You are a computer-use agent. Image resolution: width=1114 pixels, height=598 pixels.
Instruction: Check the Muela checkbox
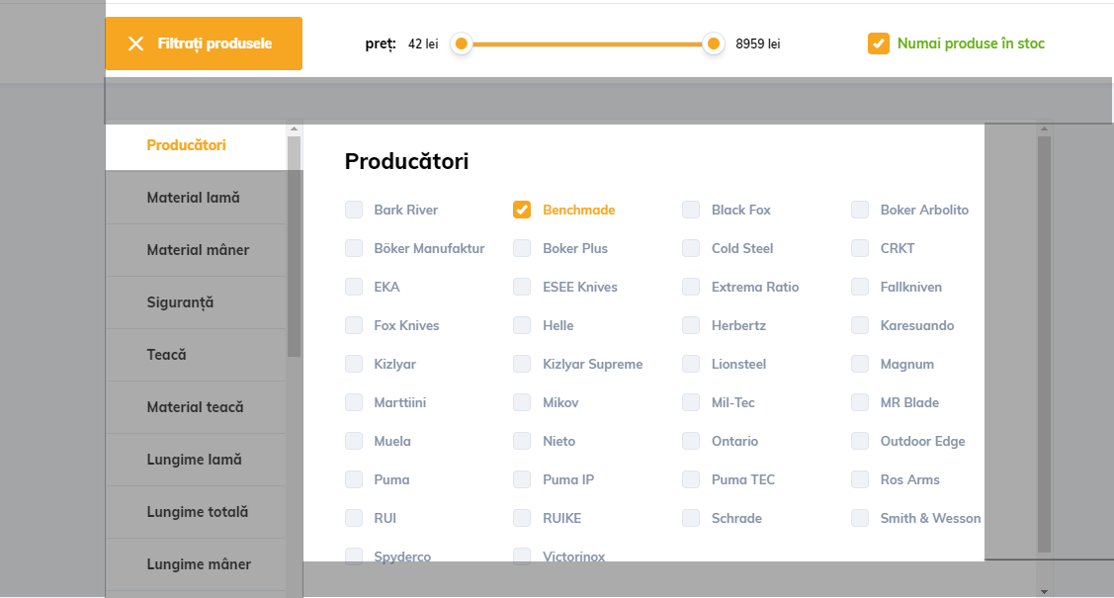pos(354,440)
